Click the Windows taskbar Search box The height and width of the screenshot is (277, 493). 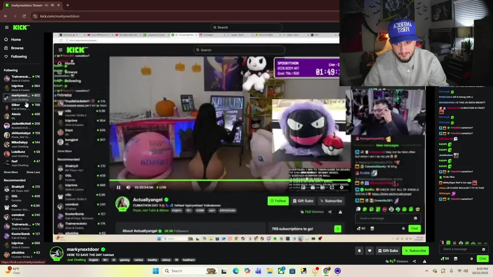click(189, 271)
